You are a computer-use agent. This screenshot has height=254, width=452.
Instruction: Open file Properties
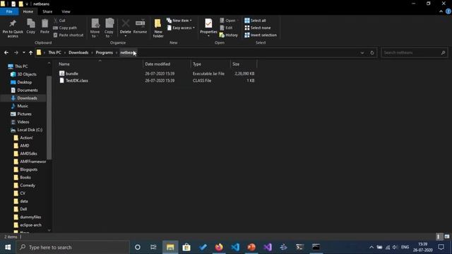tap(208, 28)
